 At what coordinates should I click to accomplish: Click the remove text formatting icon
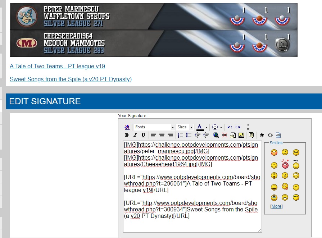tap(127, 127)
